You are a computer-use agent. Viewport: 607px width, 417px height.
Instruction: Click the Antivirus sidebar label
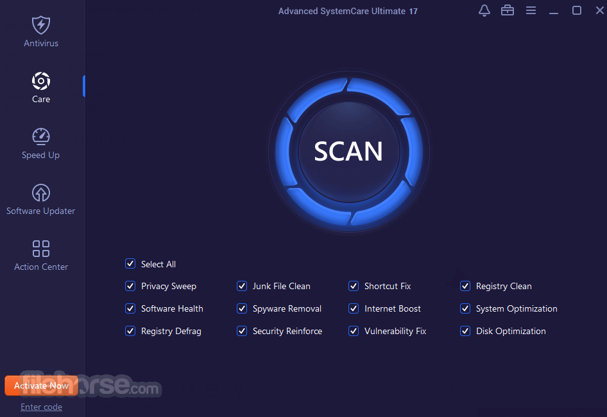[x=41, y=43]
